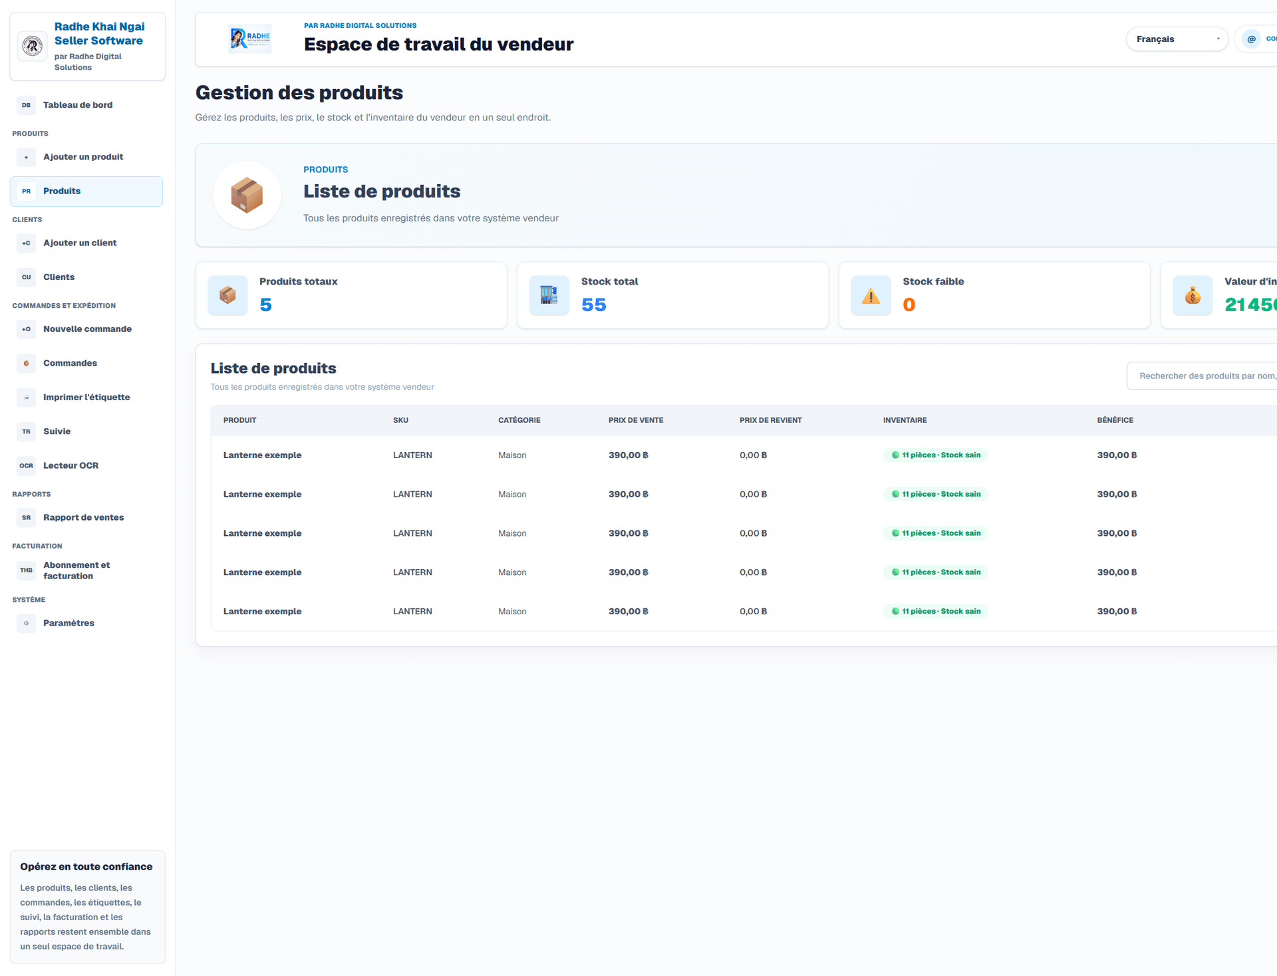Click the +O icon for Nouvelle commande
This screenshot has height=976, width=1277.
26,329
